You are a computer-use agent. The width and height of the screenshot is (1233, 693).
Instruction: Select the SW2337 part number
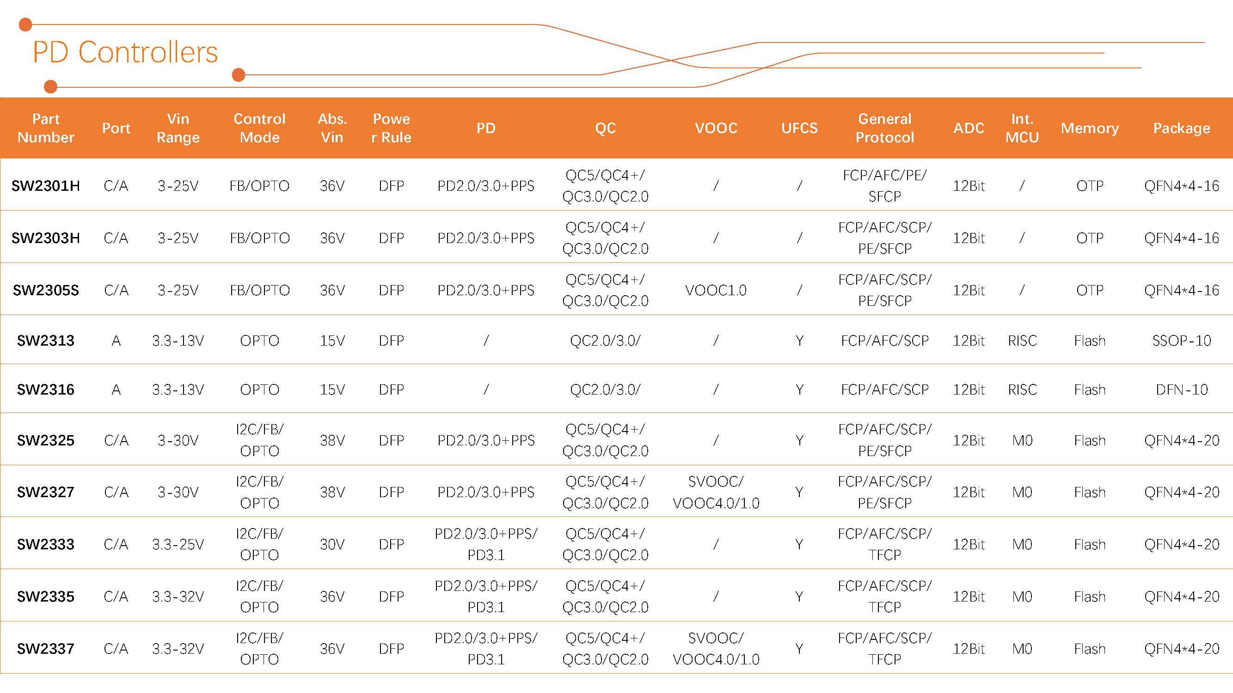[46, 649]
